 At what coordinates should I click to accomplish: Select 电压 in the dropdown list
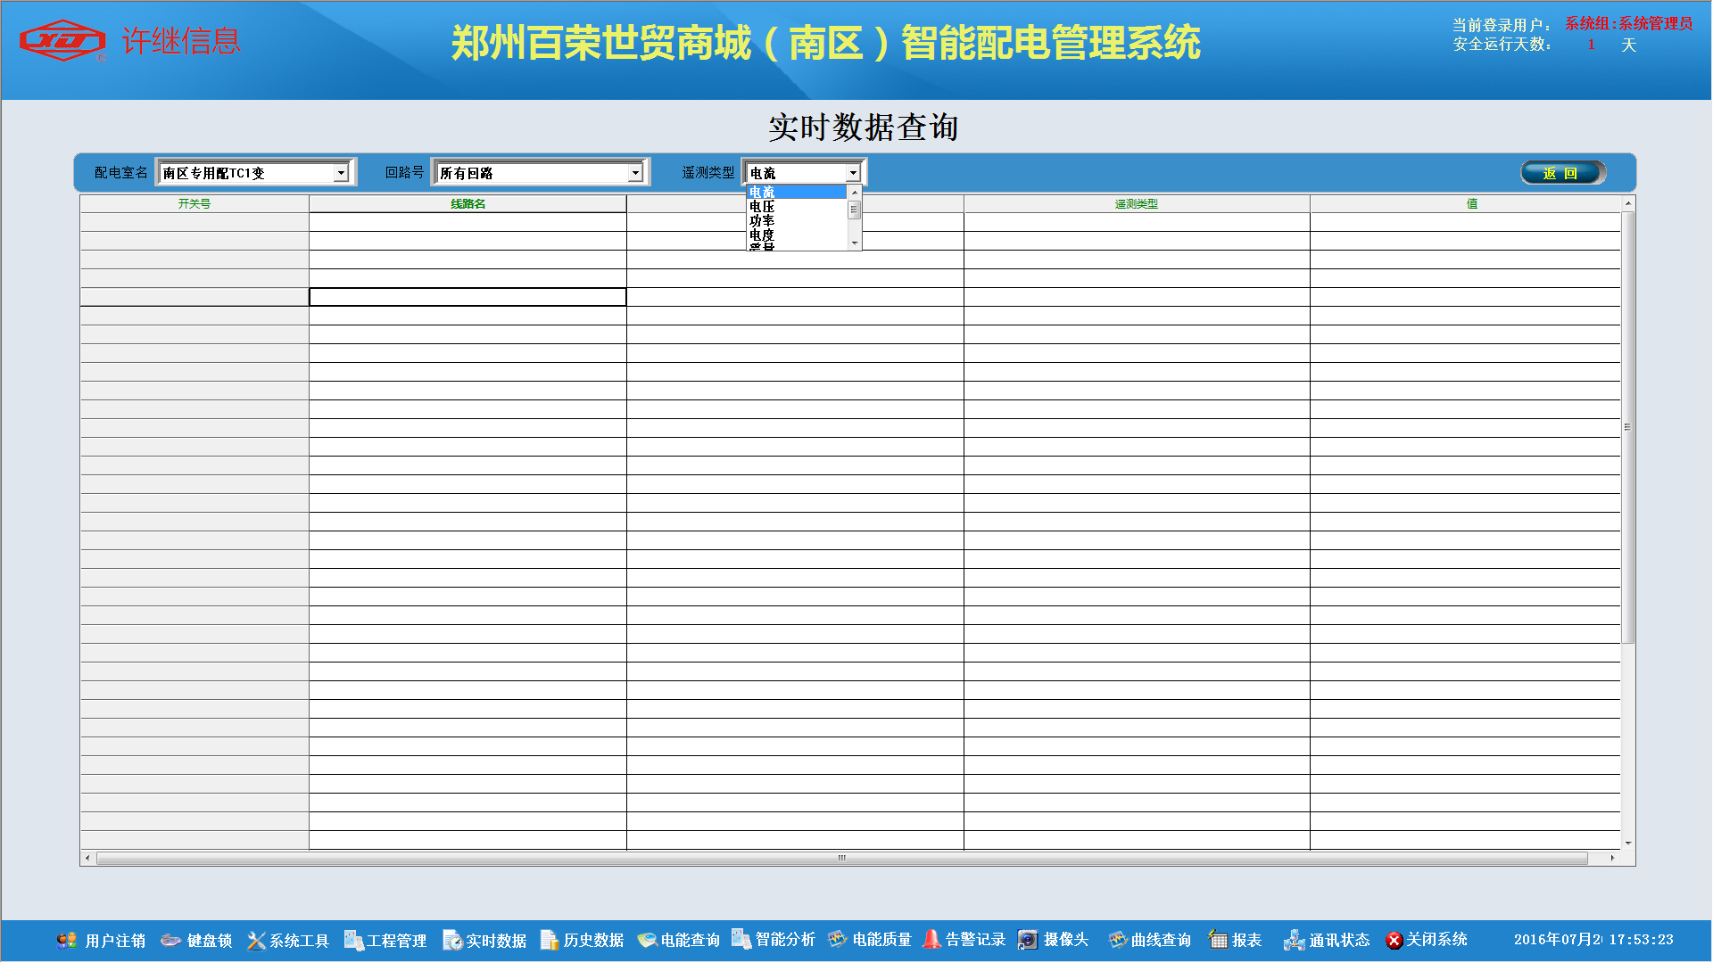[x=763, y=207]
